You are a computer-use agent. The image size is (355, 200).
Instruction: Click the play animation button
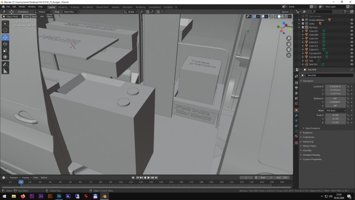(149, 178)
